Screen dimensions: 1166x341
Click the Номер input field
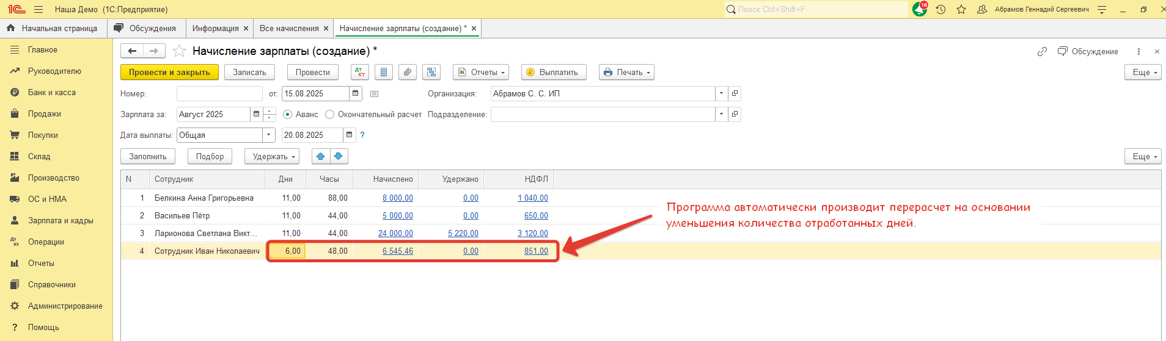219,93
